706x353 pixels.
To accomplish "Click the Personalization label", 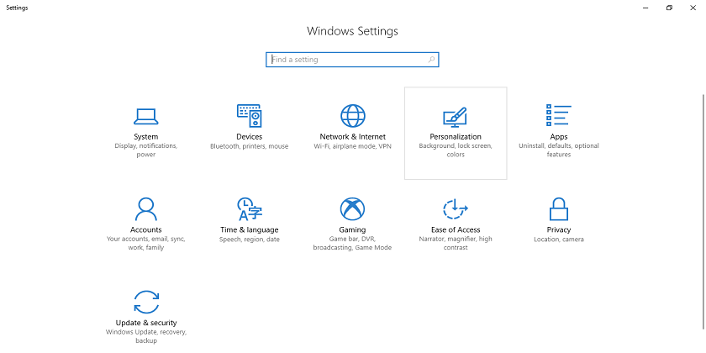I will point(456,137).
